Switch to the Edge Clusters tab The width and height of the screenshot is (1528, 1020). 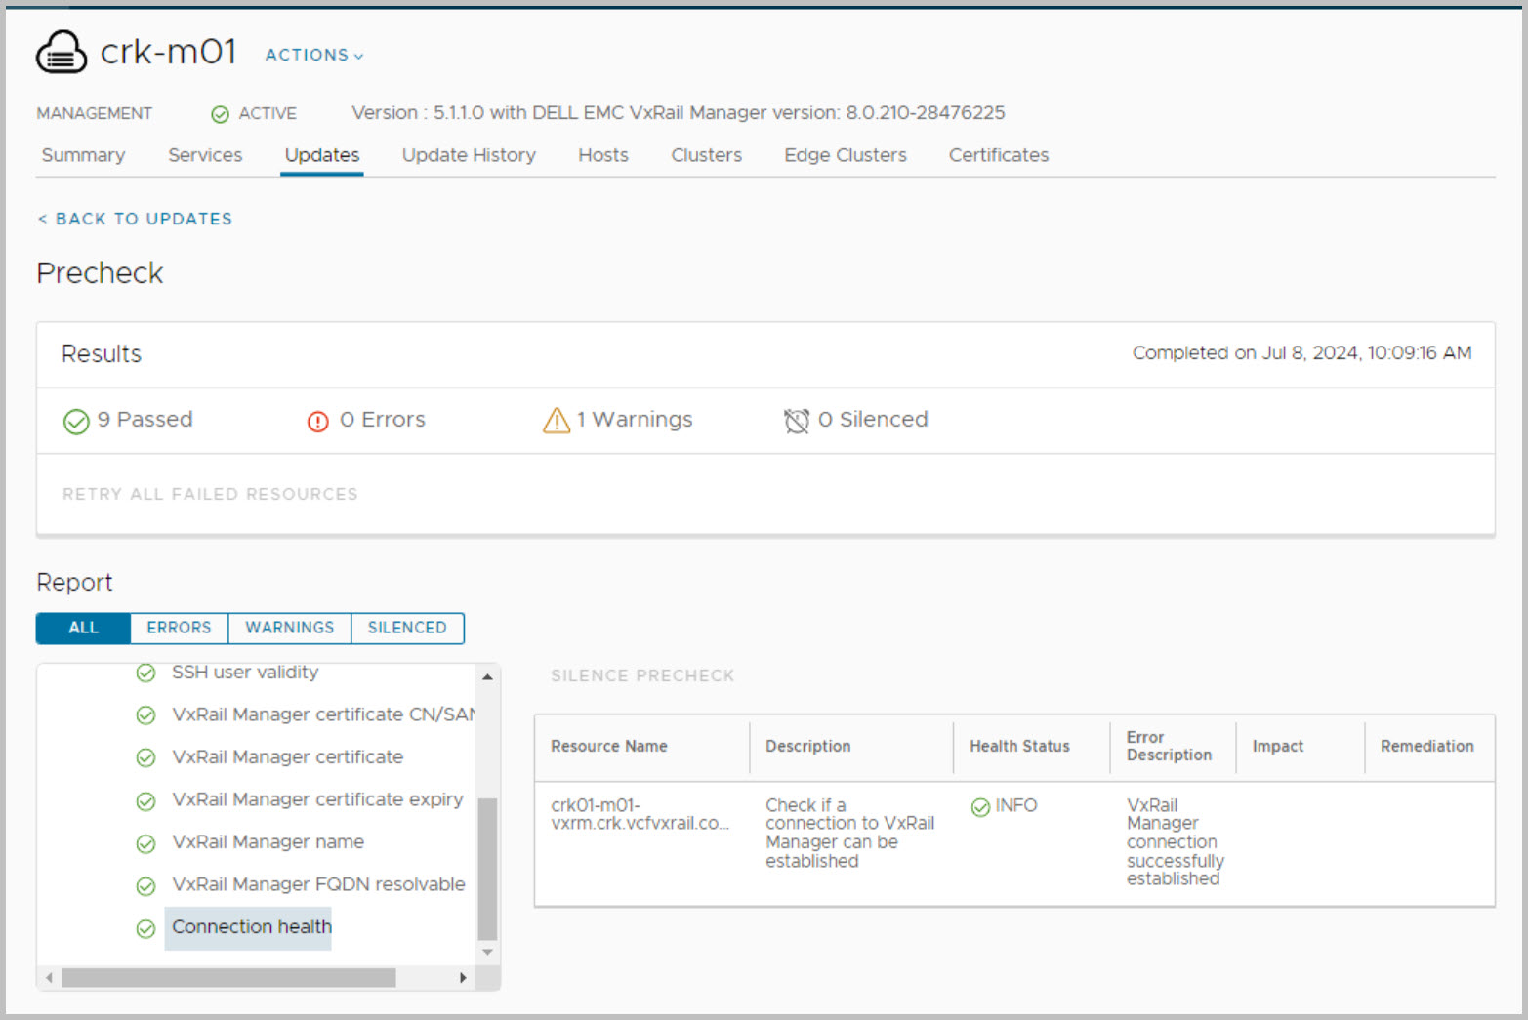point(845,155)
